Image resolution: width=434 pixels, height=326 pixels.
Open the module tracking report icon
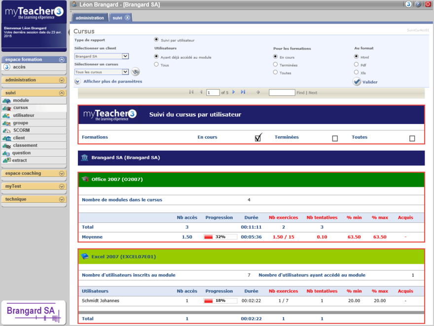(x=7, y=100)
